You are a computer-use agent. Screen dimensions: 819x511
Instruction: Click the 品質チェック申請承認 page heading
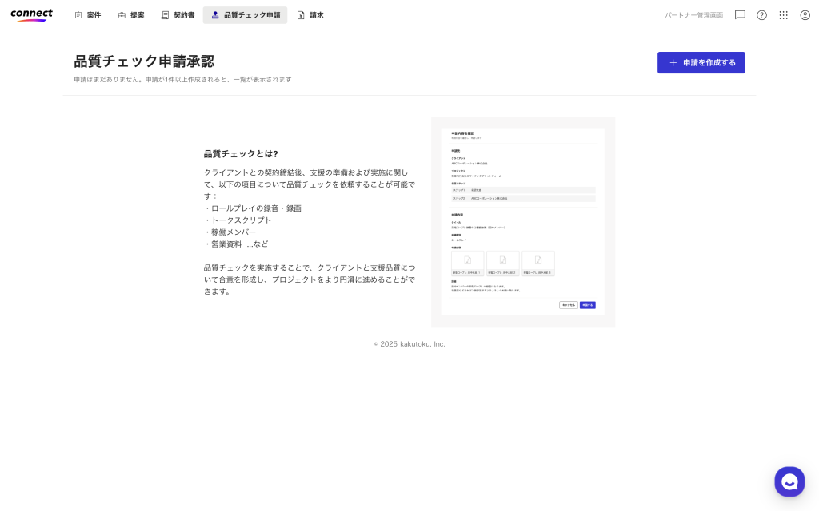click(144, 61)
